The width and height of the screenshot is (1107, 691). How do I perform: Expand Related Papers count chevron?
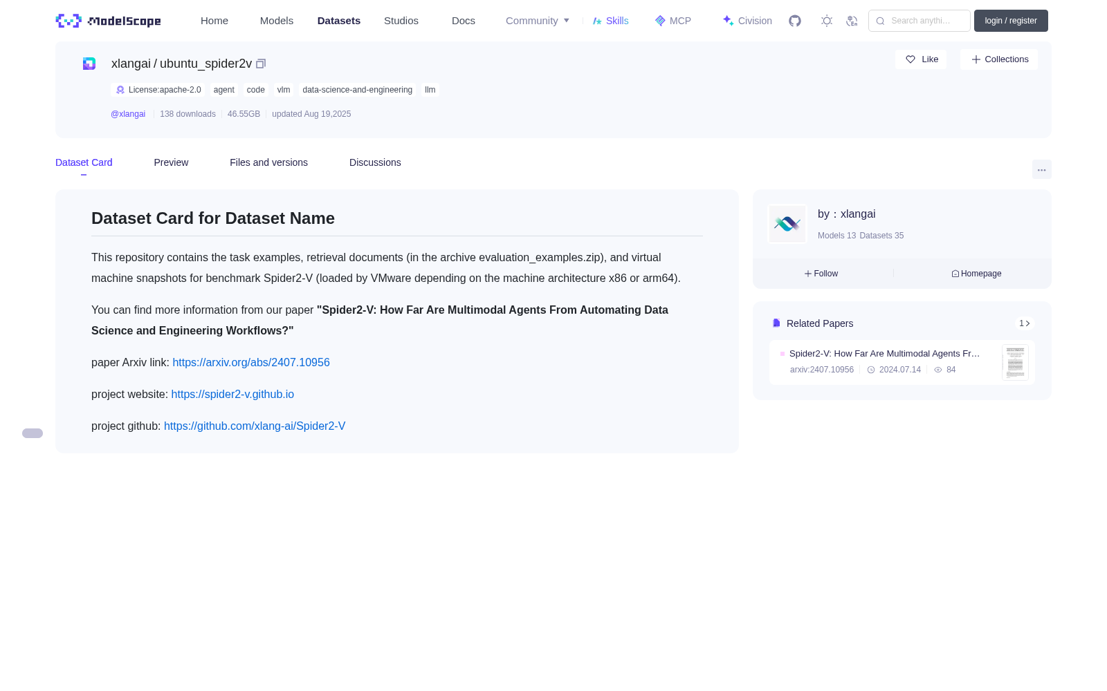pyautogui.click(x=1025, y=323)
